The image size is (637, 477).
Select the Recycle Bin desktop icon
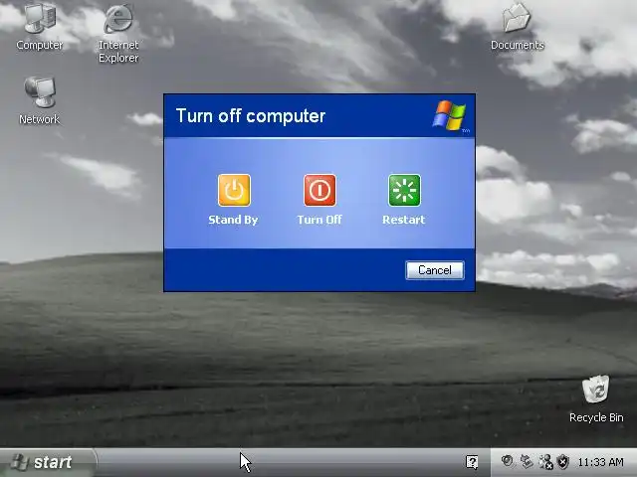point(596,399)
